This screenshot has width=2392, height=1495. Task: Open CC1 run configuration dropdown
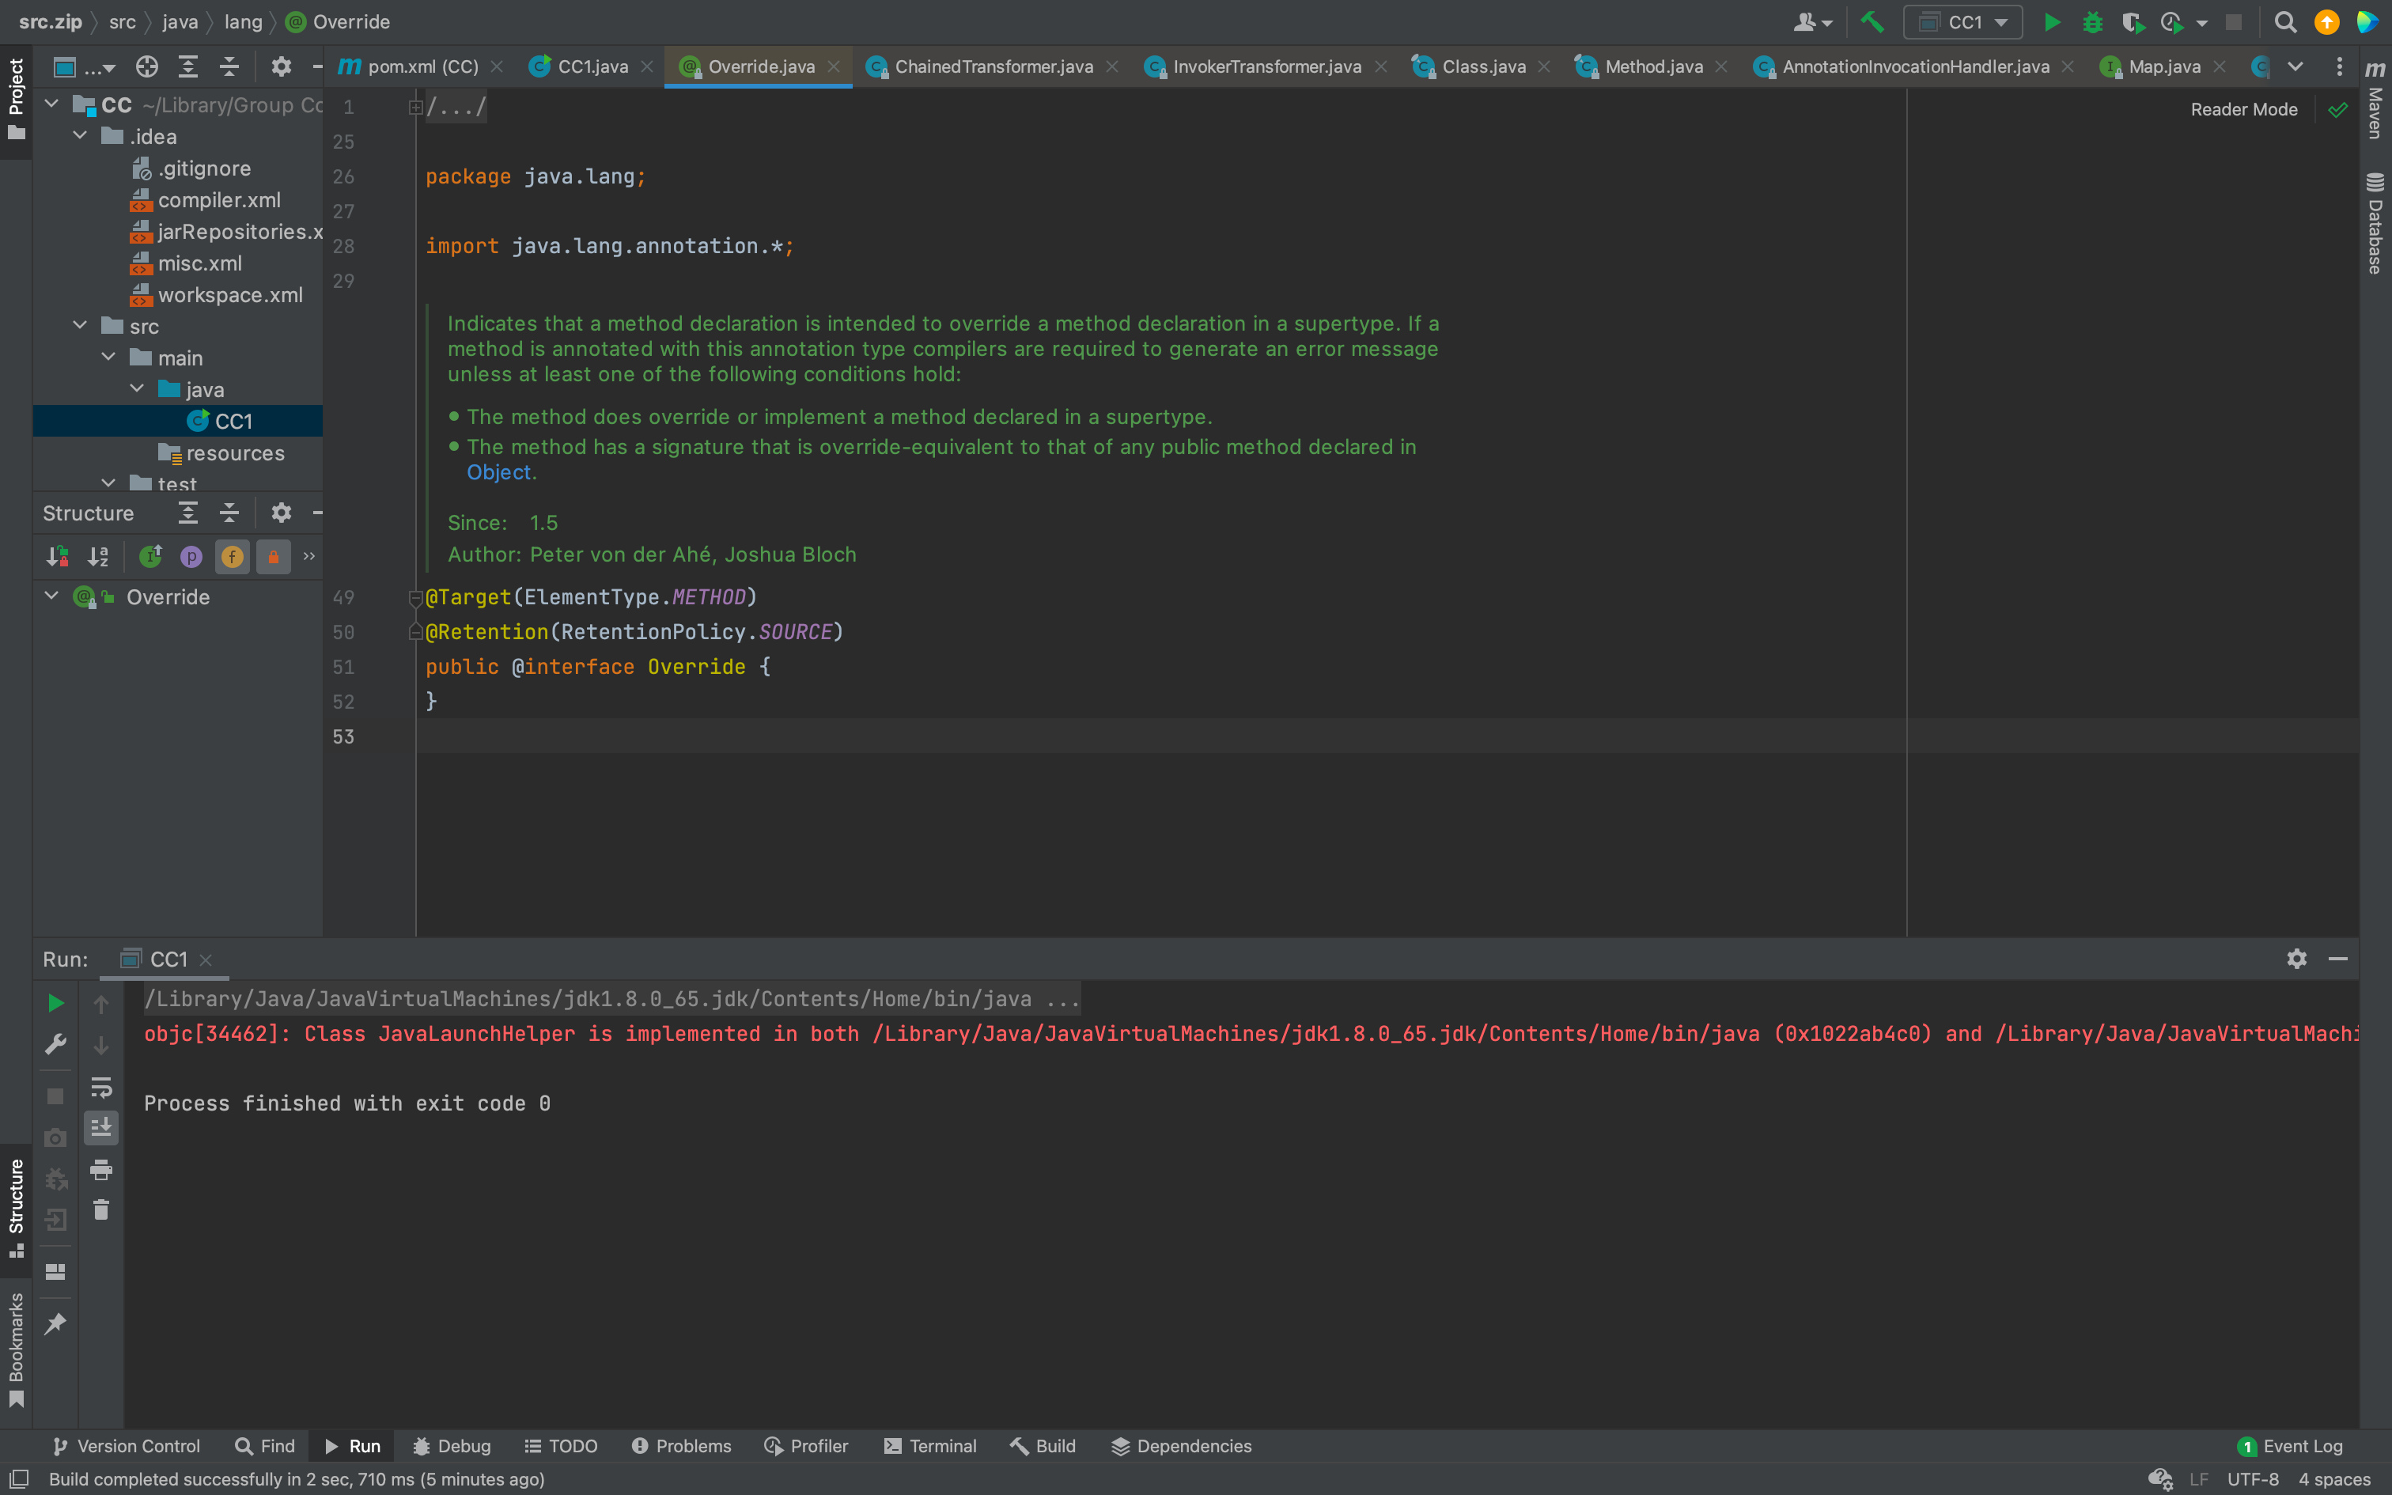pos(1962,22)
